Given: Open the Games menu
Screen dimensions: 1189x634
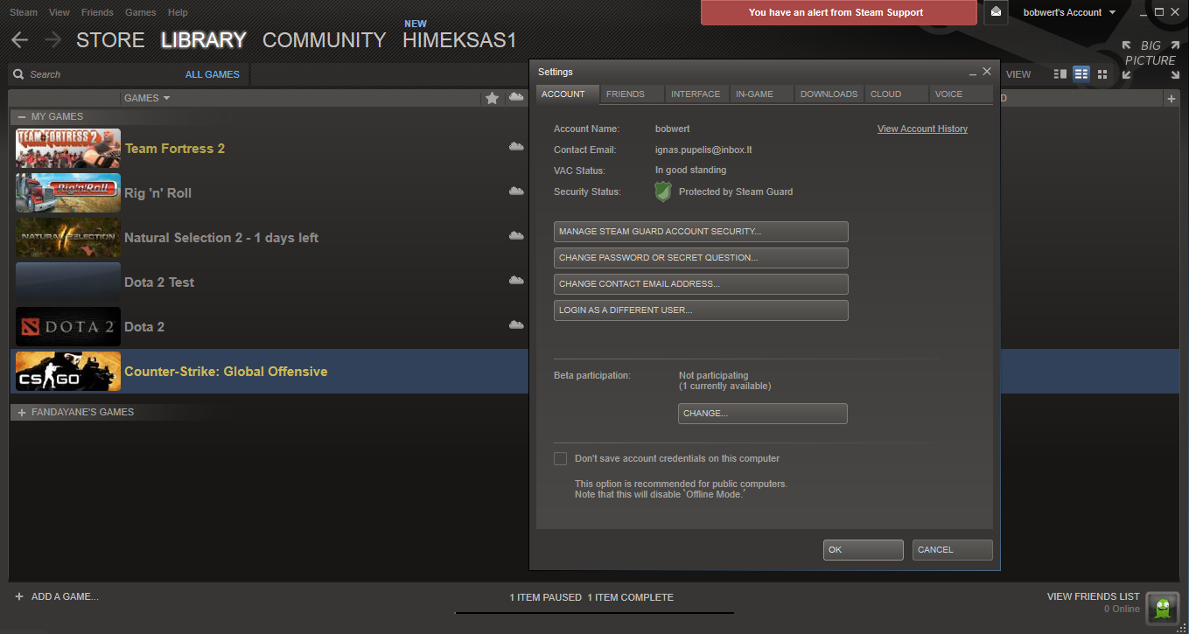Looking at the screenshot, I should [141, 12].
